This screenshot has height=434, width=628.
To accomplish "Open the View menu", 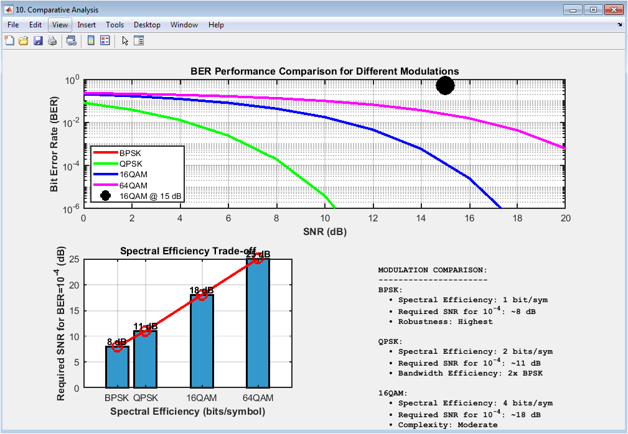I will tap(60, 25).
